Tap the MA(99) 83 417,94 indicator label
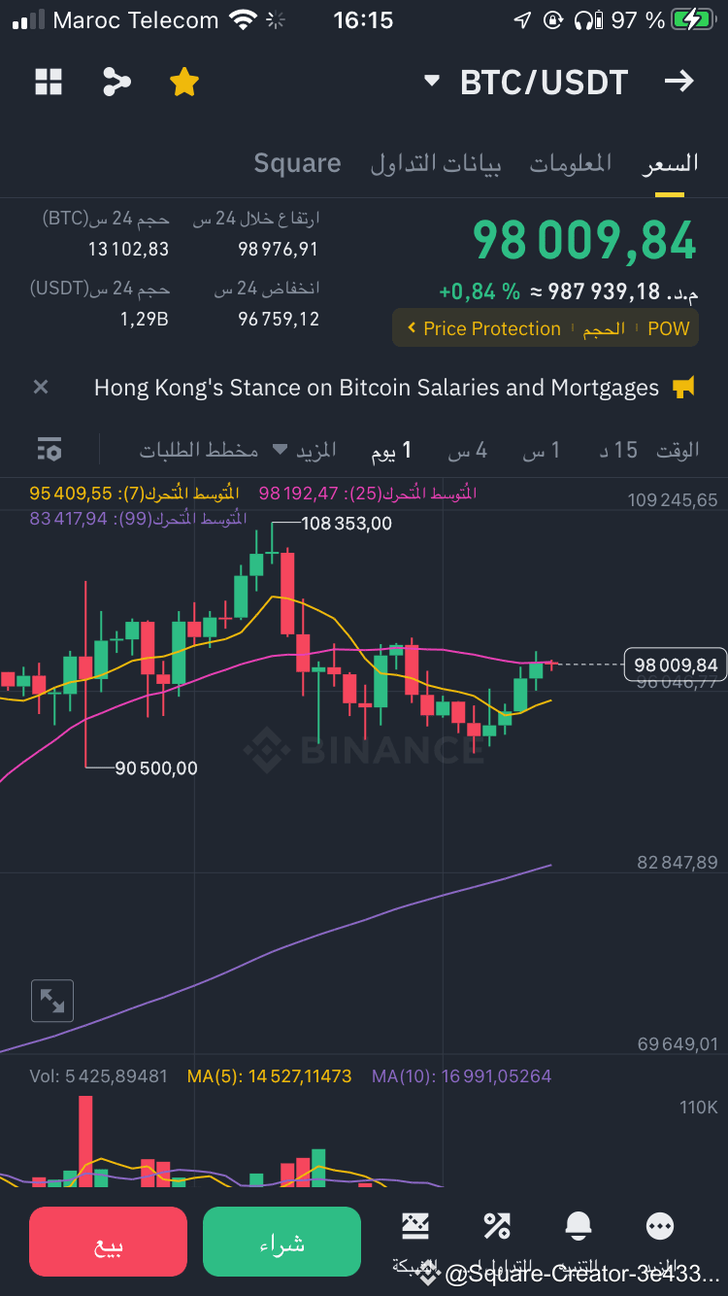 click(x=137, y=519)
